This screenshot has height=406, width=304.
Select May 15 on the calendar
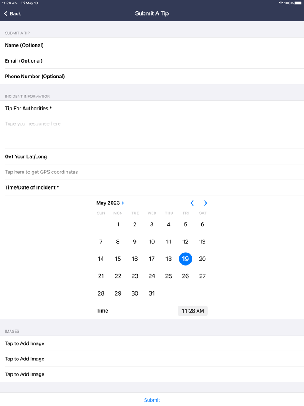(x=118, y=259)
